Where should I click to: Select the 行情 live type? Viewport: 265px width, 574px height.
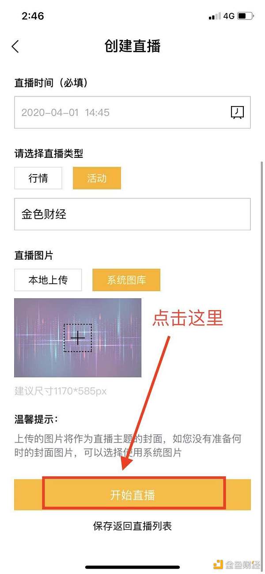click(38, 178)
